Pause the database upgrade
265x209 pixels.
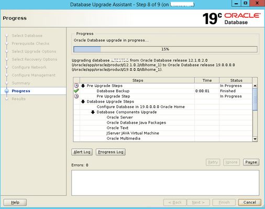coord(251,162)
